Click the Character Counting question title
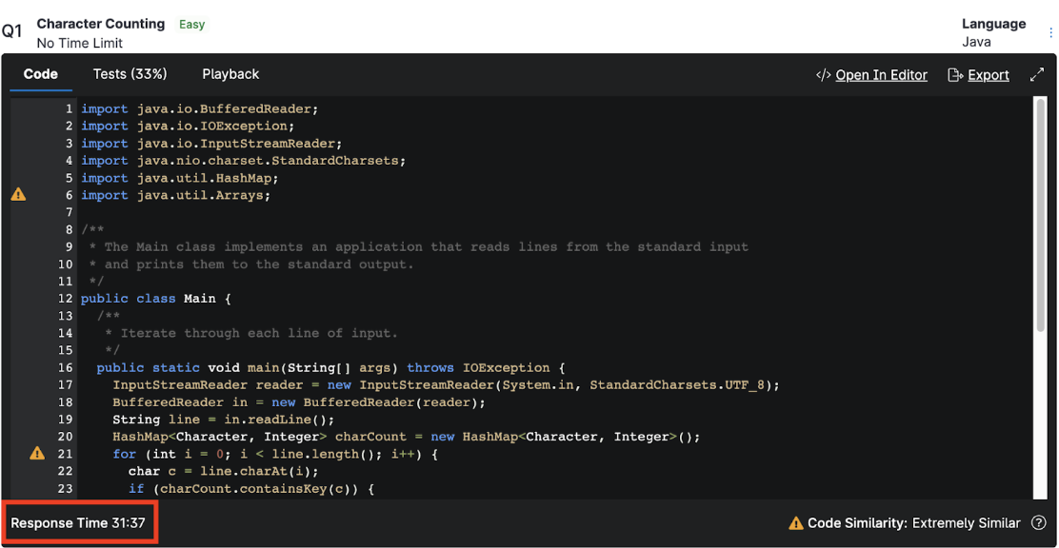 [x=101, y=24]
